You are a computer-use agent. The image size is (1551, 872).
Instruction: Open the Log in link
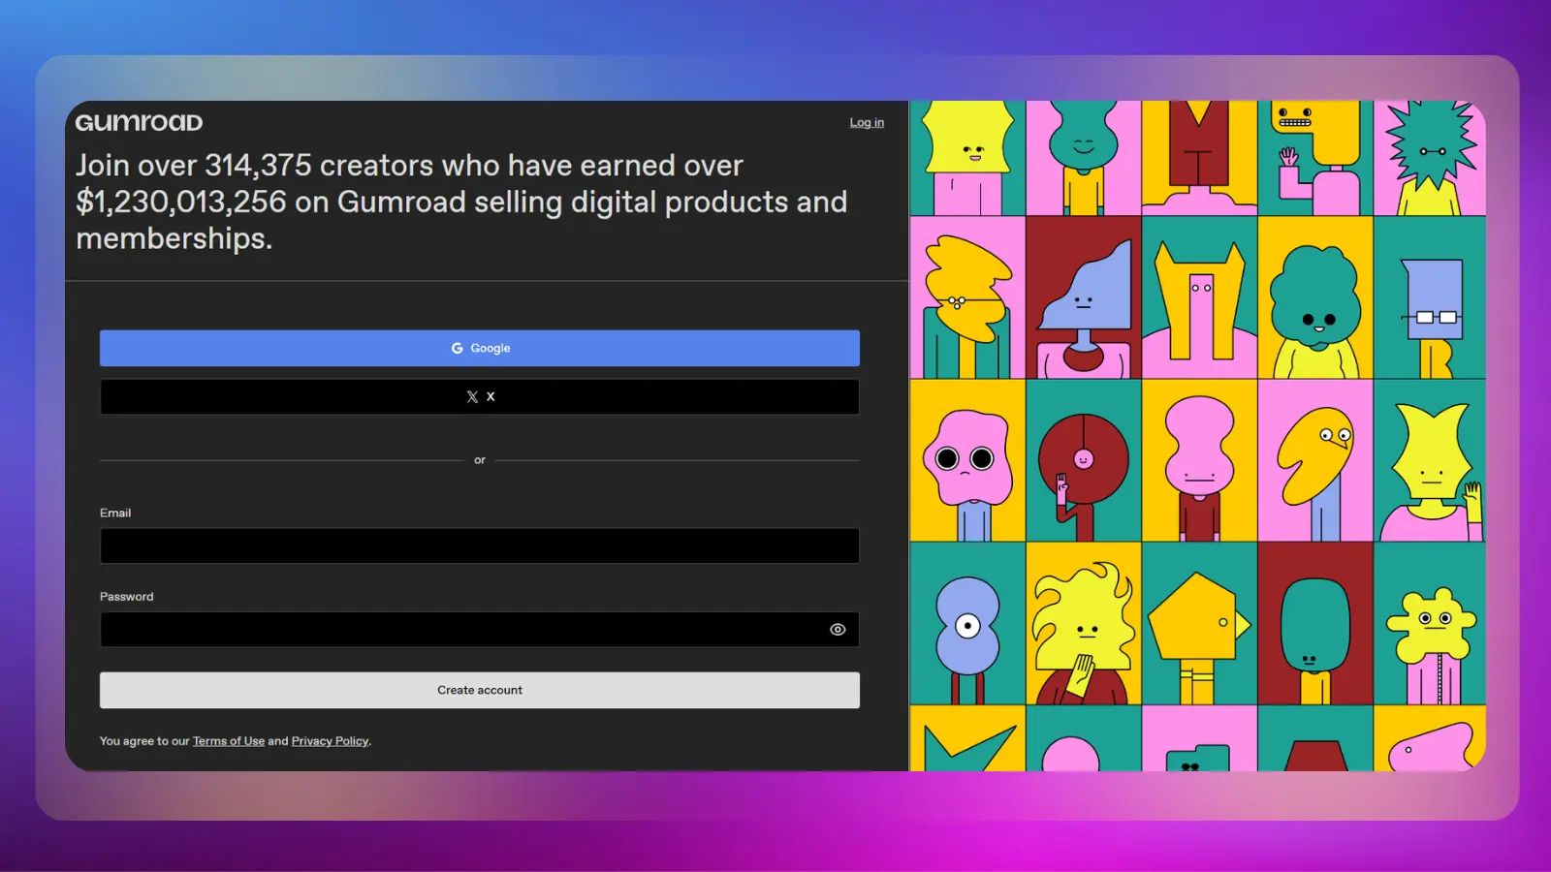[x=867, y=122]
